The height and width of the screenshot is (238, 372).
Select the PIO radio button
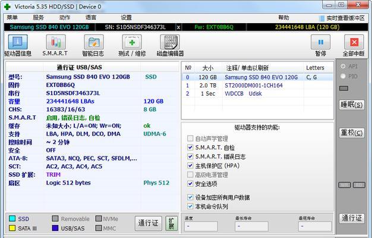coord(343,76)
